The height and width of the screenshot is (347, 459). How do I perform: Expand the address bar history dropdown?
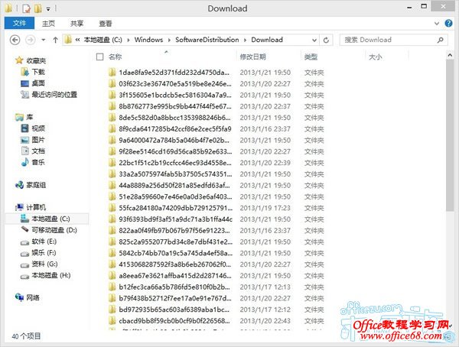(x=314, y=40)
